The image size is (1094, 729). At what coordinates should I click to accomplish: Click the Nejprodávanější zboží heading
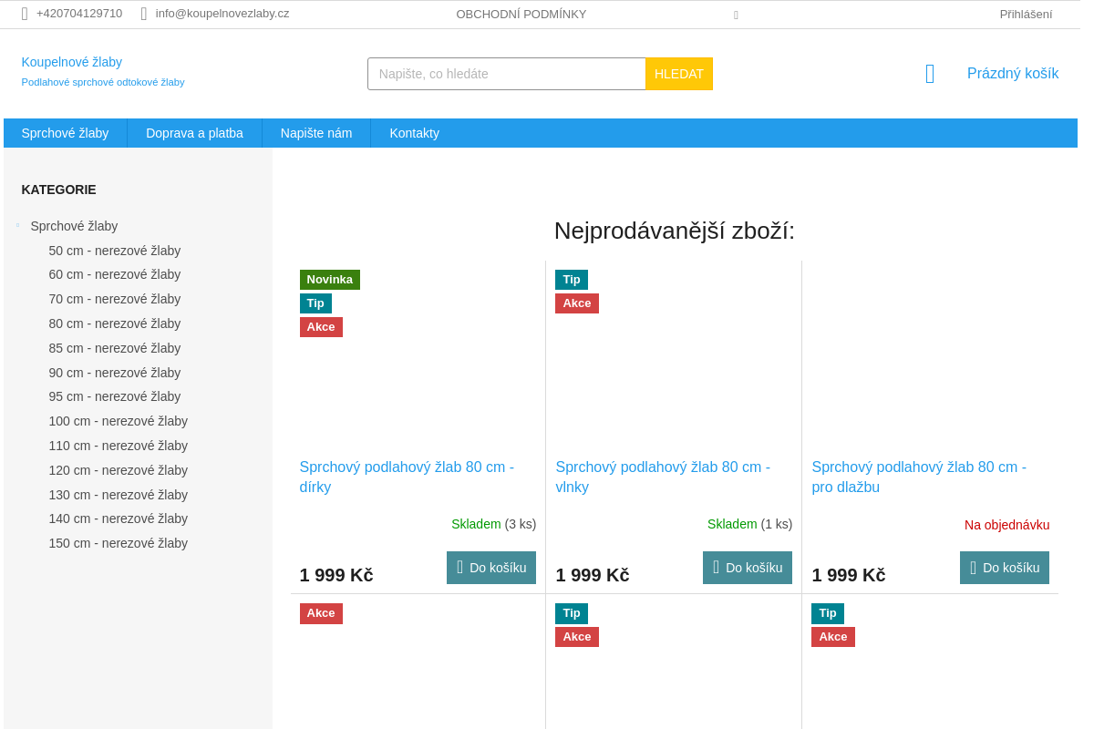675,231
